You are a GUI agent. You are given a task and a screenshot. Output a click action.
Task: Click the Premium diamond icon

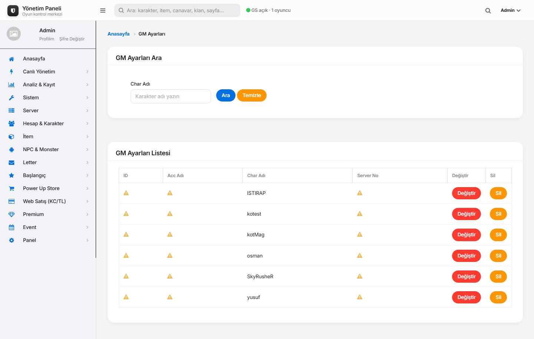click(11, 215)
